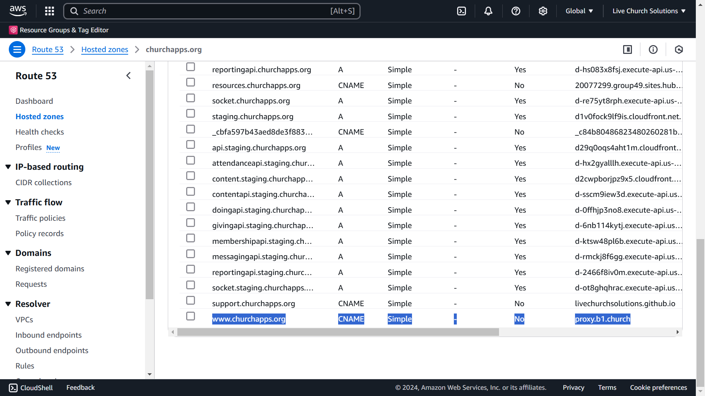Open the Global region dropdown

(x=579, y=11)
